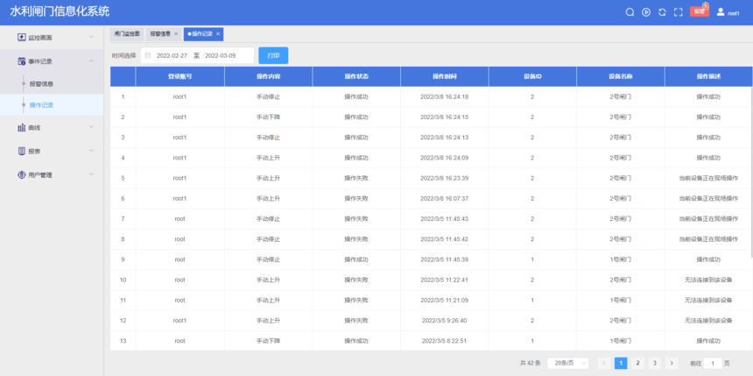Toggle fullscreen with the header icon
The width and height of the screenshot is (753, 376).
click(x=678, y=12)
